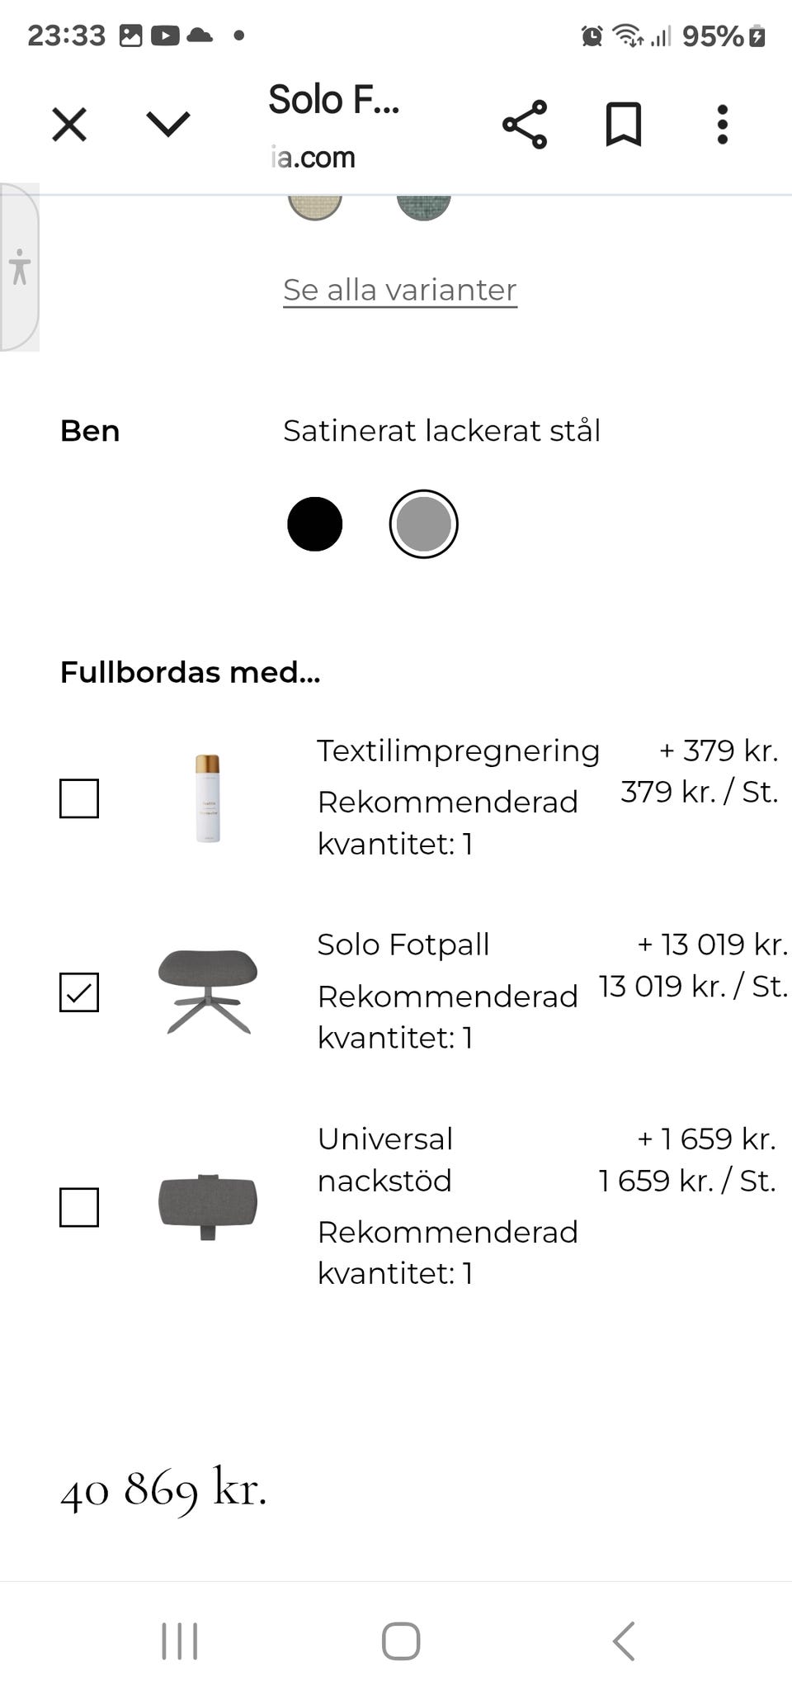792x1700 pixels.
Task: Check the Universal nackstöd option
Action: click(x=78, y=1206)
